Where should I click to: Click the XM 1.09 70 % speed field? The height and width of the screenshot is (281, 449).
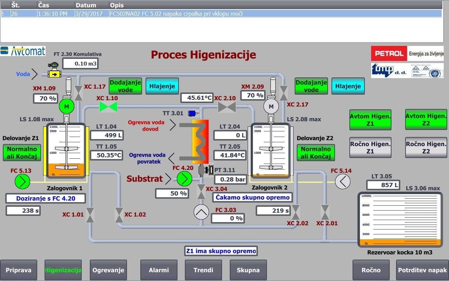point(46,98)
